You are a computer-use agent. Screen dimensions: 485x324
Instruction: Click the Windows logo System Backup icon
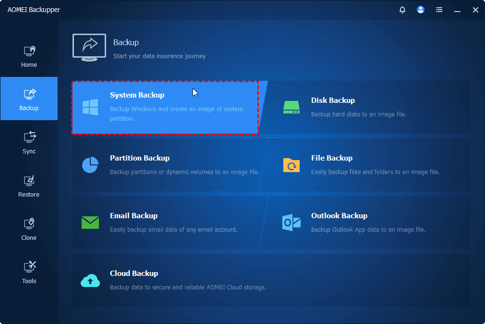[x=90, y=107]
